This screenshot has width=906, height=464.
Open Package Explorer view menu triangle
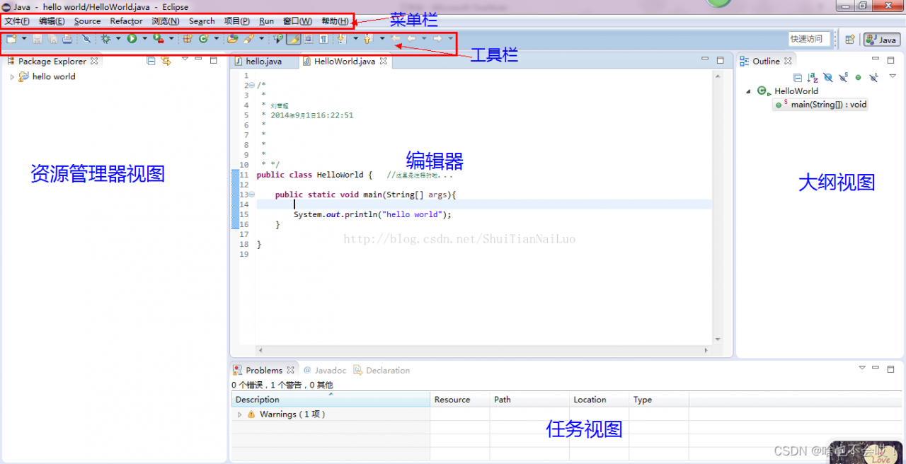185,59
